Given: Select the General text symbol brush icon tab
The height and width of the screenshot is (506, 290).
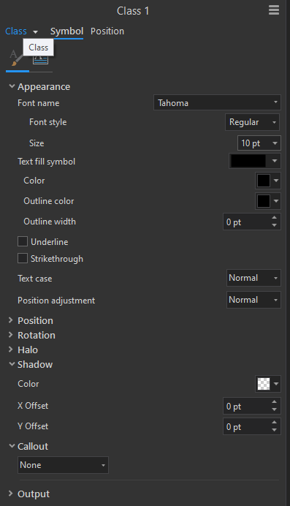Looking at the screenshot, I should (x=16, y=58).
